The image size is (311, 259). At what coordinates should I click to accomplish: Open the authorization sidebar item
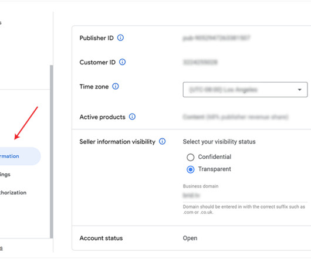pyautogui.click(x=13, y=193)
